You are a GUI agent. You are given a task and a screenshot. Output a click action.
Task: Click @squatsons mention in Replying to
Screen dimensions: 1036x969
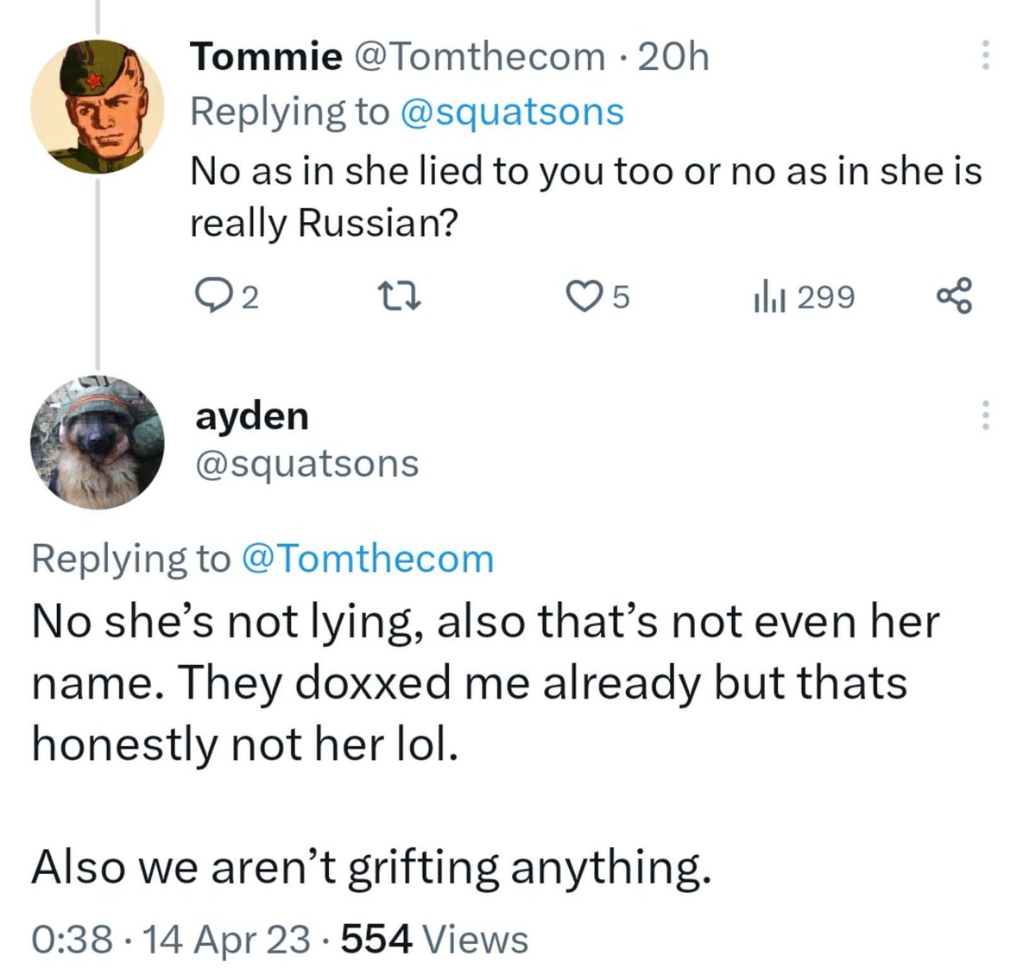[511, 111]
